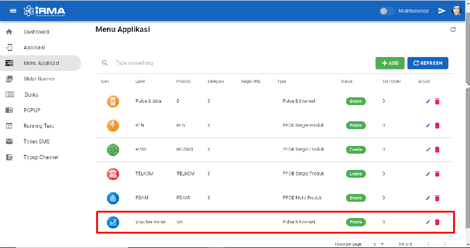Click the paper plane send icon
The image size is (470, 248).
click(x=442, y=11)
